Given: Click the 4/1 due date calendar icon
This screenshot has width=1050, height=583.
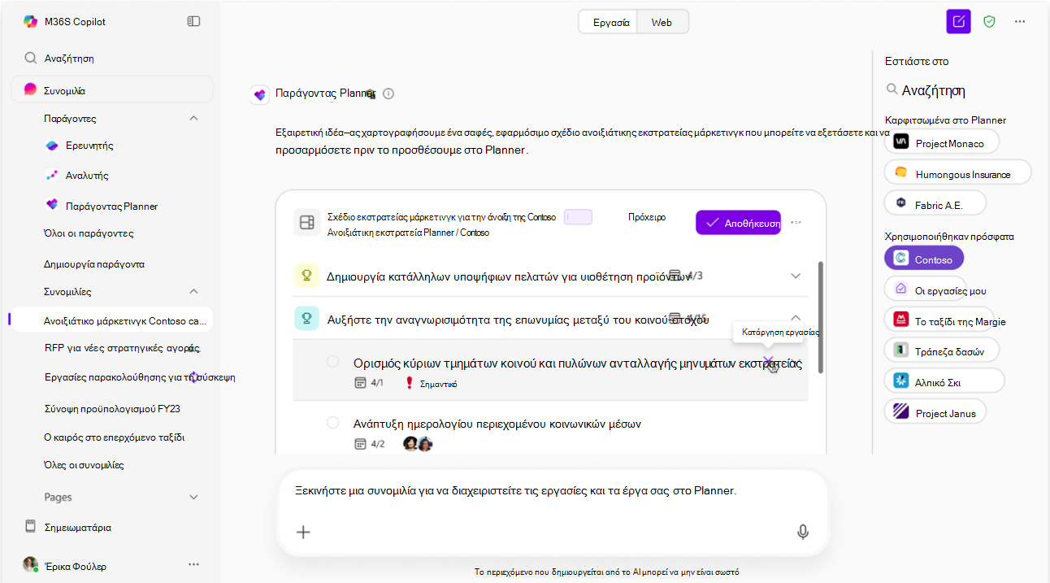Looking at the screenshot, I should click(361, 383).
